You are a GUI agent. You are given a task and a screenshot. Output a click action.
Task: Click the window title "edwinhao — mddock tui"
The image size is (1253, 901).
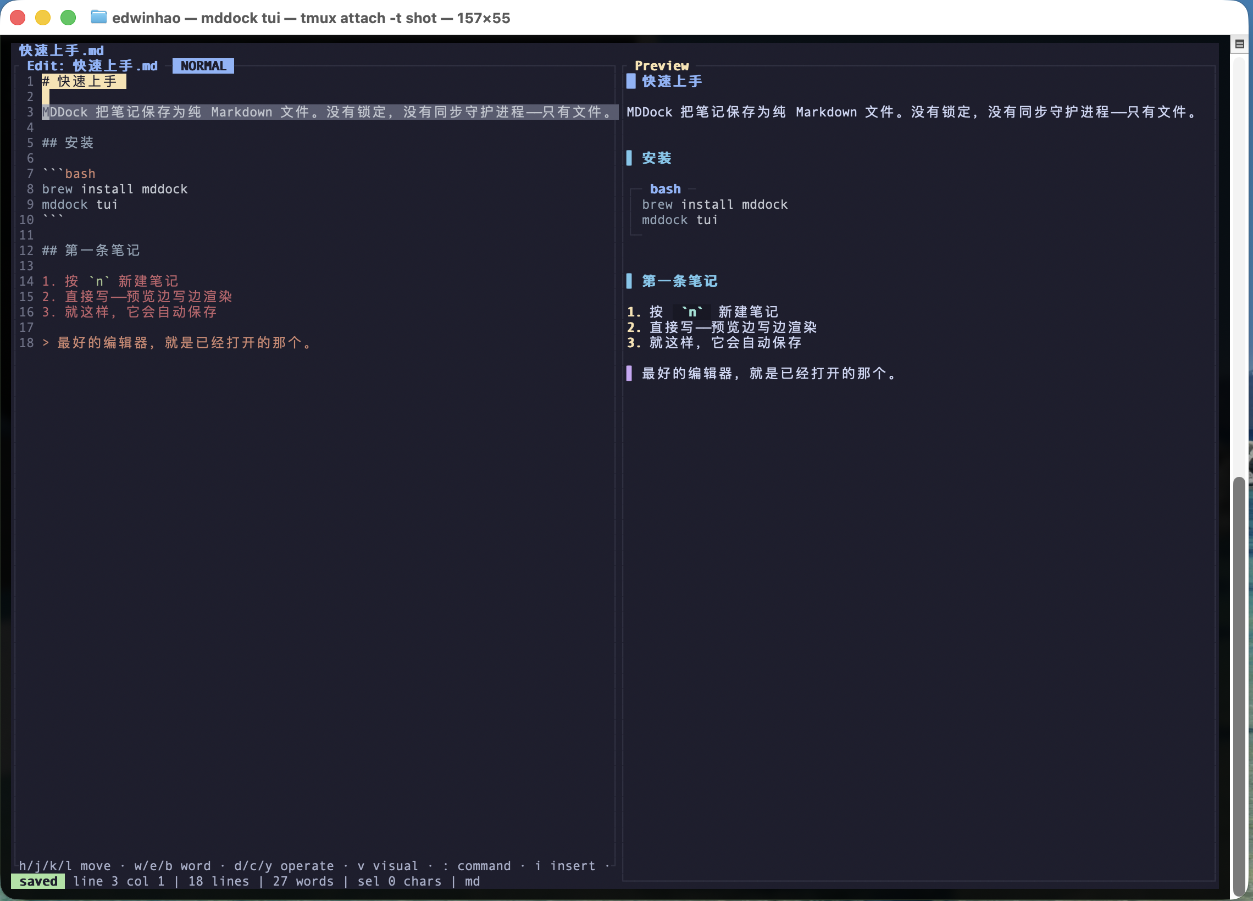pos(196,18)
